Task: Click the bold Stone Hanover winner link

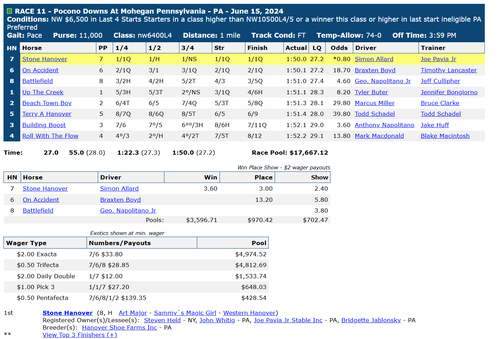Action: tap(67, 313)
